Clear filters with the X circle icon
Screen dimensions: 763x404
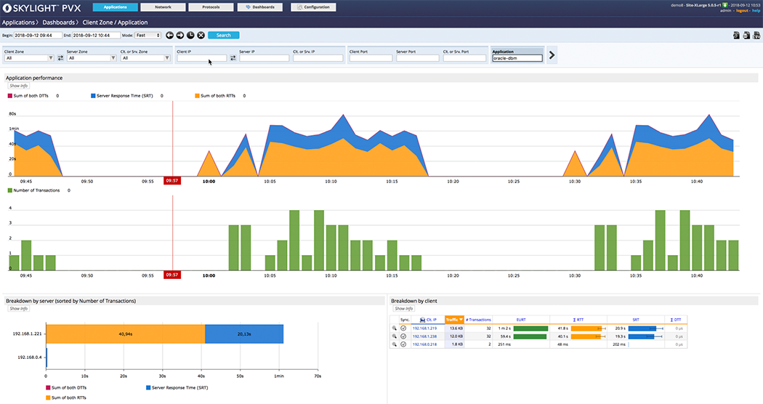coord(201,35)
